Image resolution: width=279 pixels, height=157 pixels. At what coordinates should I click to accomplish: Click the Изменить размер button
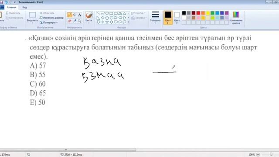coord(51,18)
